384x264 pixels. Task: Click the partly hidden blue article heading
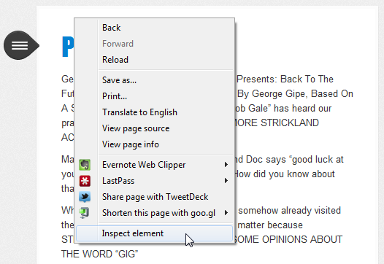pos(68,47)
